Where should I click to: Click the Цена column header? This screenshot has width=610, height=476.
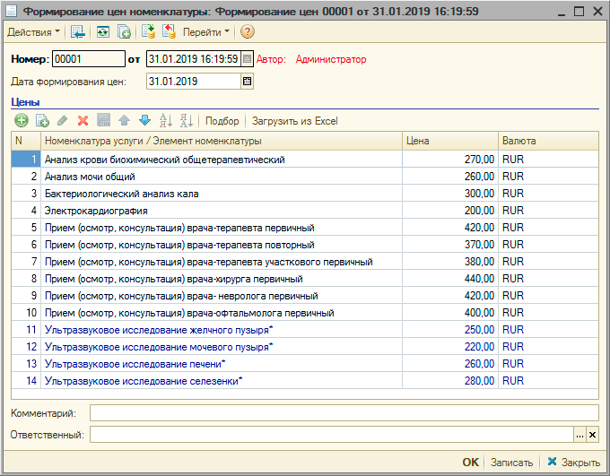[x=449, y=141]
